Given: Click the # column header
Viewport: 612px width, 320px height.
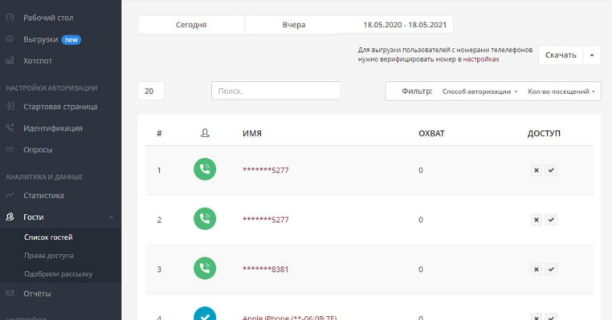Looking at the screenshot, I should (x=159, y=133).
